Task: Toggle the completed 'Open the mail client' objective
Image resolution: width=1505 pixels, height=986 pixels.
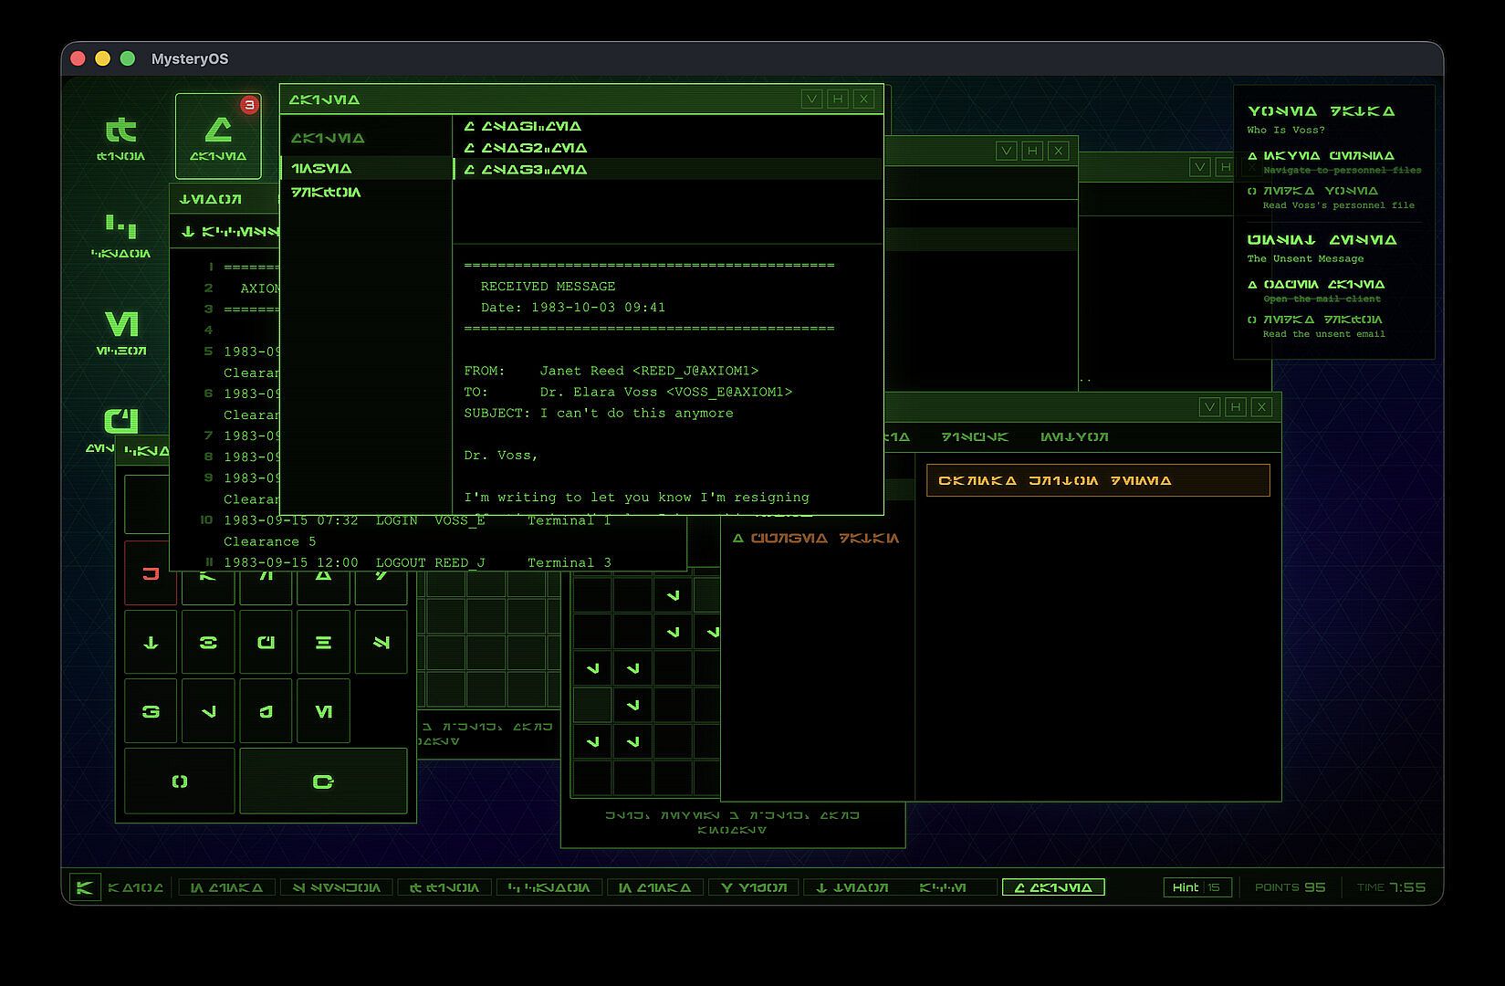Action: click(1252, 285)
